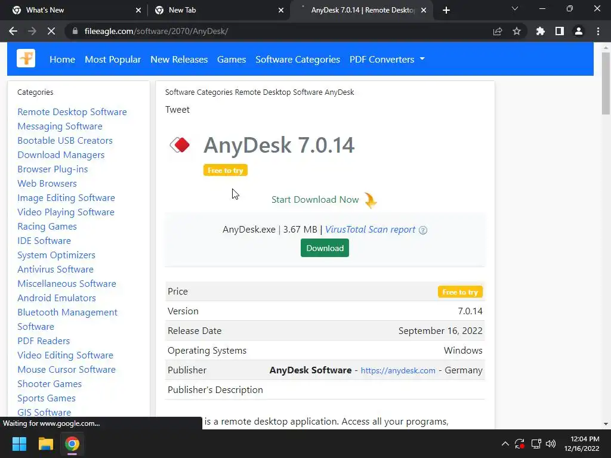Click the Tweet link
The height and width of the screenshot is (458, 611).
[177, 110]
